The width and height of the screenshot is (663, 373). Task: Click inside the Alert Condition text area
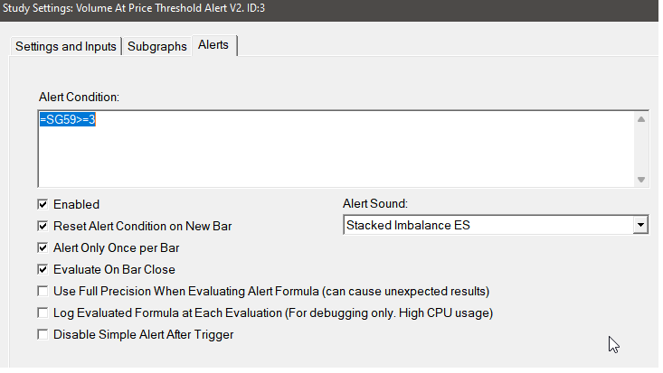(x=336, y=149)
